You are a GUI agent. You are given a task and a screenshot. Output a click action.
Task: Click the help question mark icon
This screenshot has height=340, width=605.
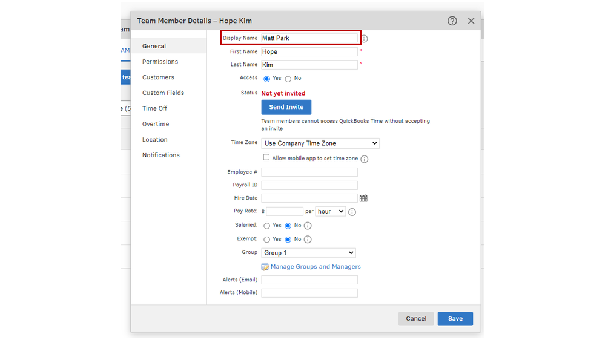(x=452, y=21)
